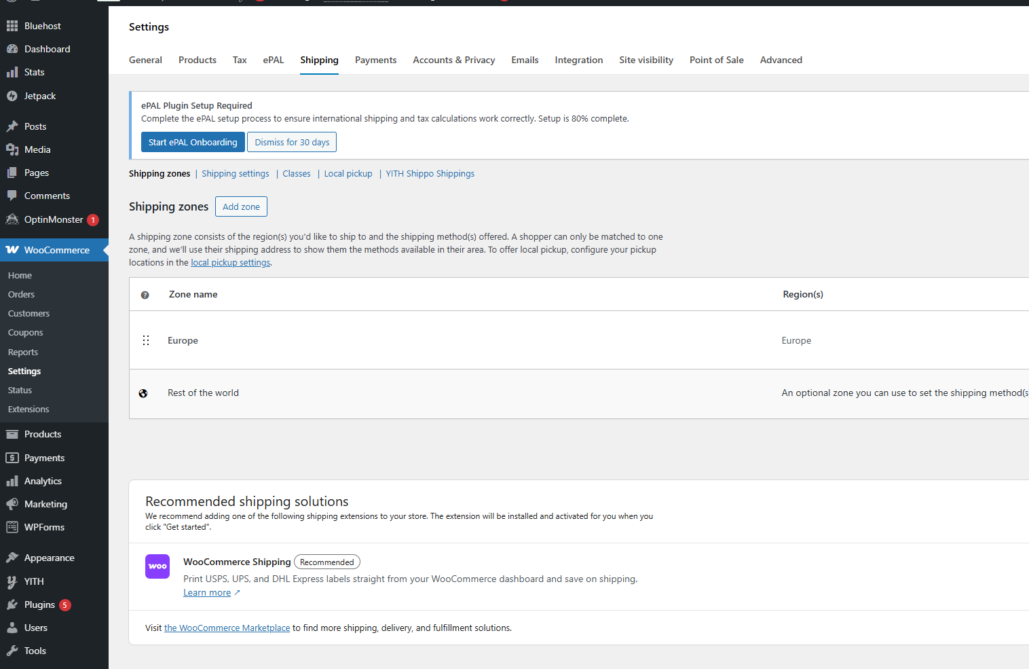Switch to Point of Sale tab
1029x669 pixels.
(x=717, y=60)
